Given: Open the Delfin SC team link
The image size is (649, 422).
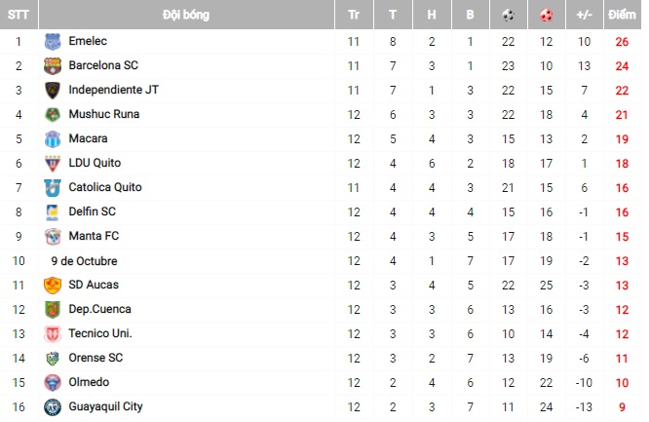Looking at the screenshot, I should (92, 212).
